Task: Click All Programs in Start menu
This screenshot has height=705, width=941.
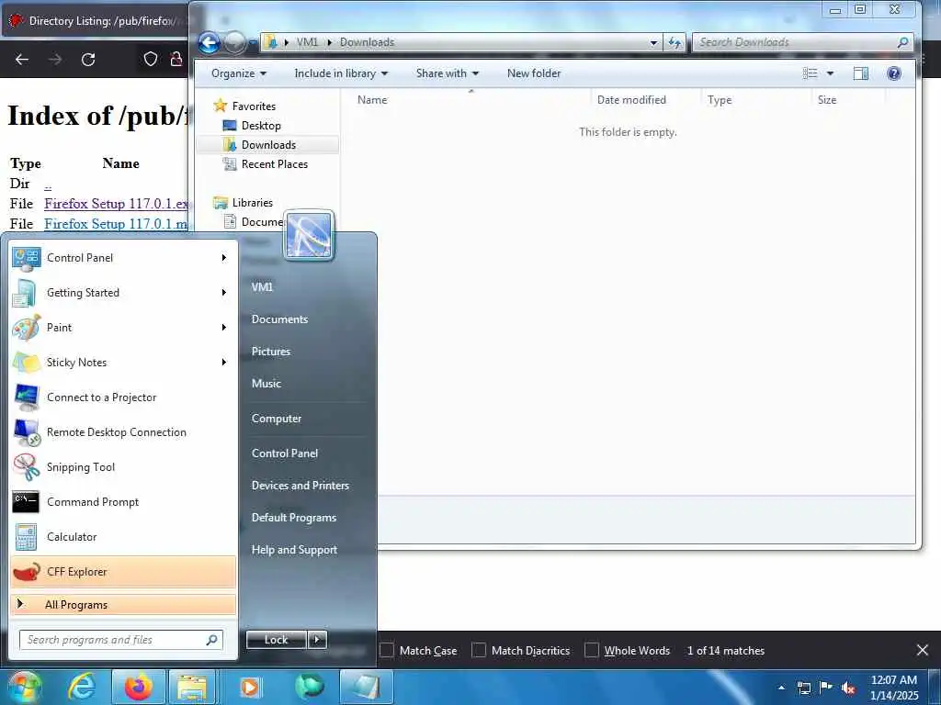Action: click(x=123, y=604)
